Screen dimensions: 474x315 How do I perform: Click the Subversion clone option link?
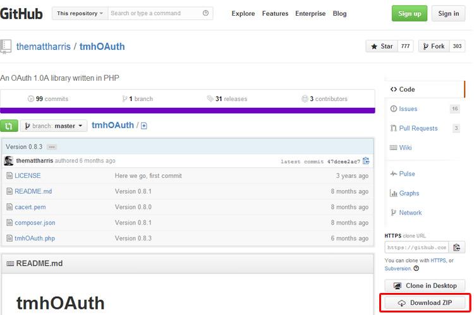point(398,268)
